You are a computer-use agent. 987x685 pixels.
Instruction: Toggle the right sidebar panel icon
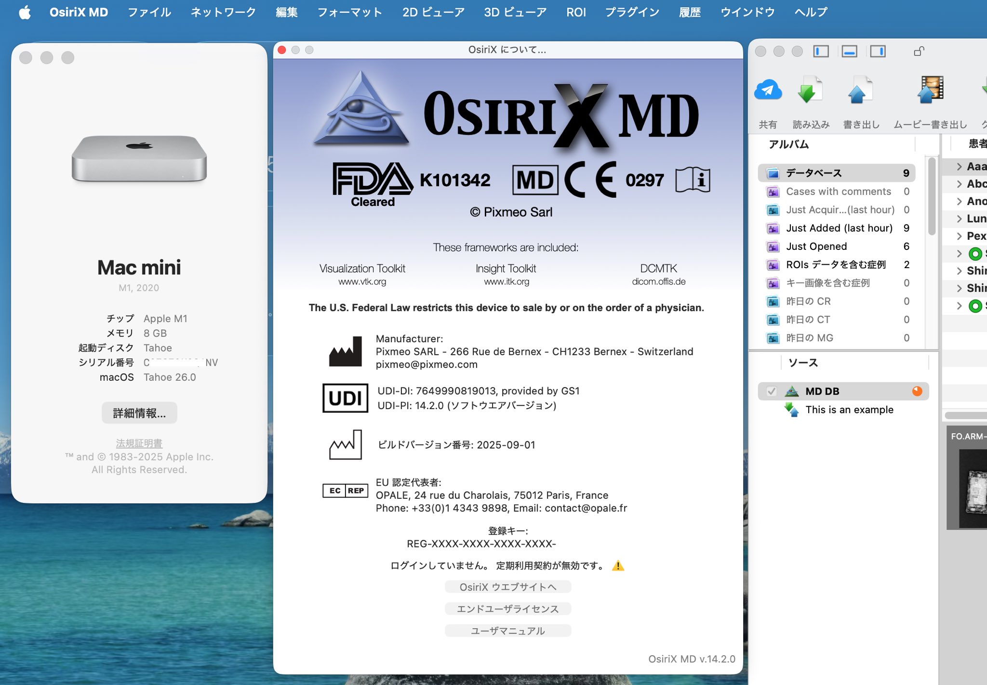[878, 51]
